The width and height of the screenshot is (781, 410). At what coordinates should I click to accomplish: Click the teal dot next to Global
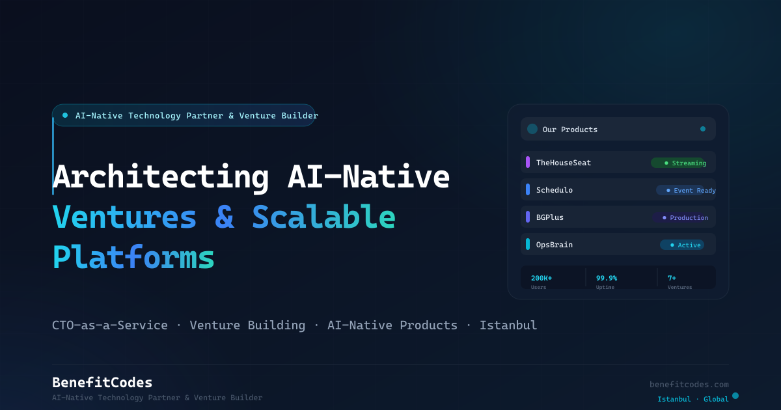735,396
